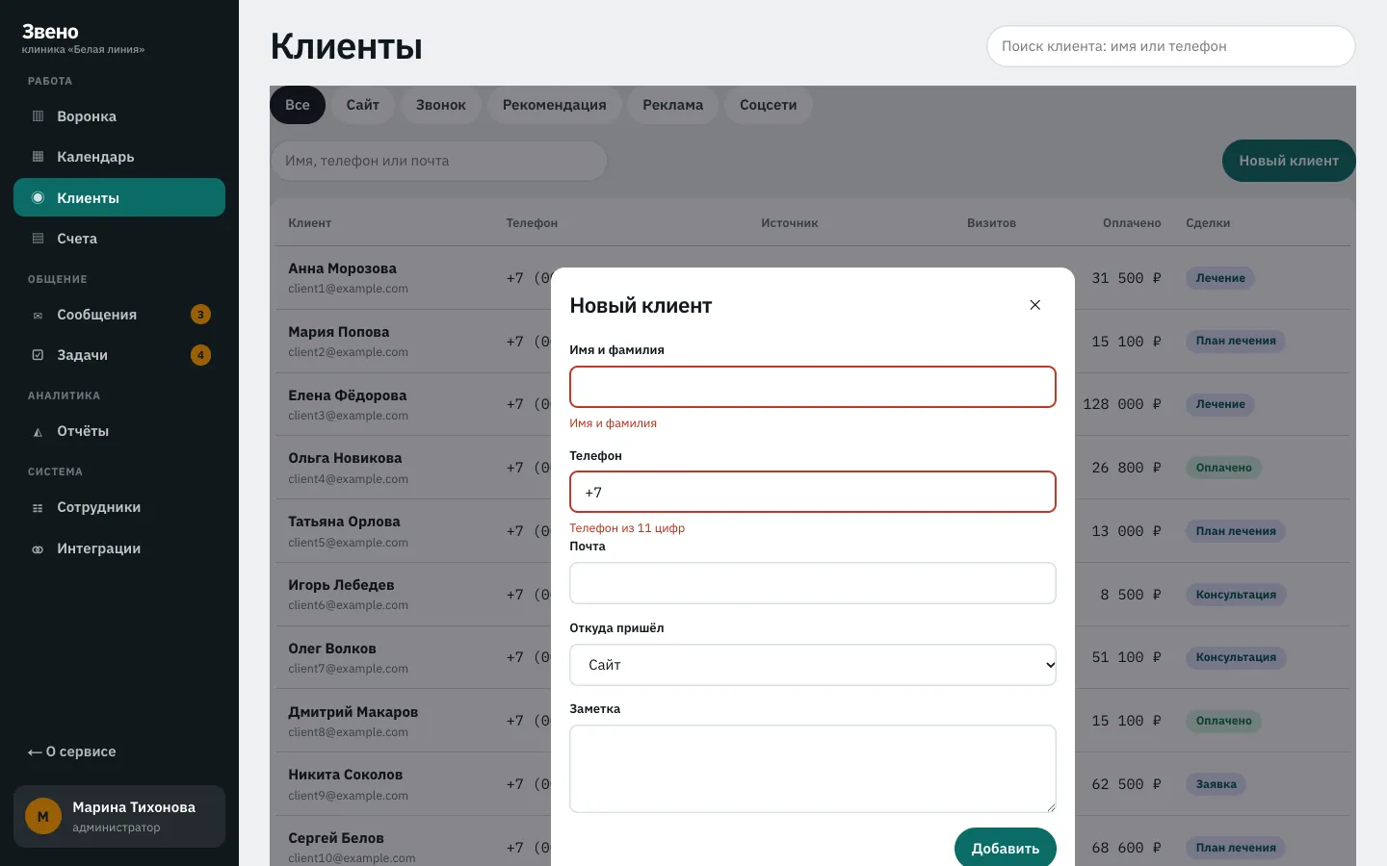Click the Интеграции link icon

coord(39,548)
